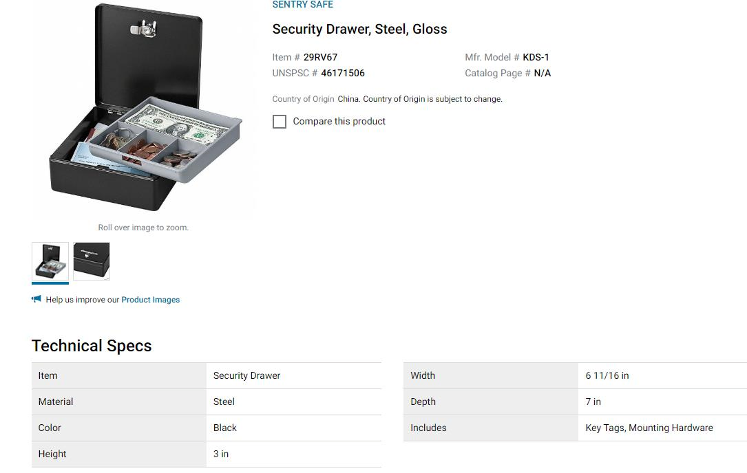Select the open security drawer thumbnail
The height and width of the screenshot is (473, 747).
click(x=50, y=261)
